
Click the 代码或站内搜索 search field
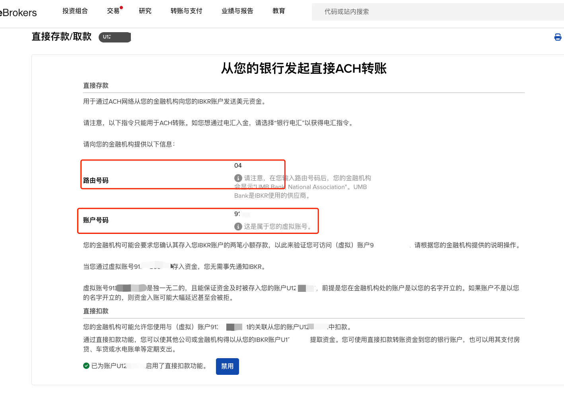(438, 12)
